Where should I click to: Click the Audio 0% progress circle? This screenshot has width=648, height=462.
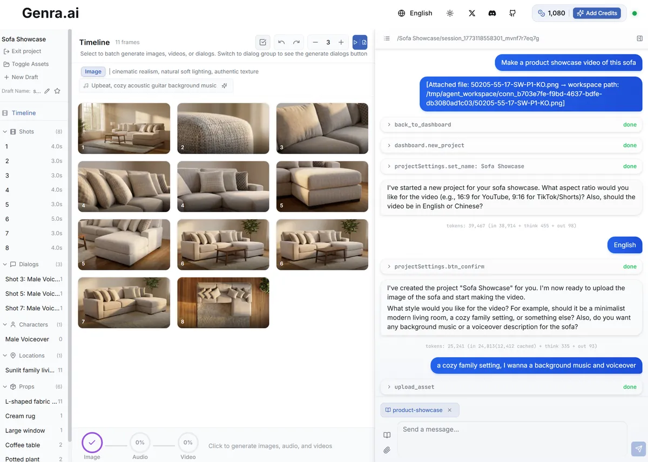coord(140,443)
